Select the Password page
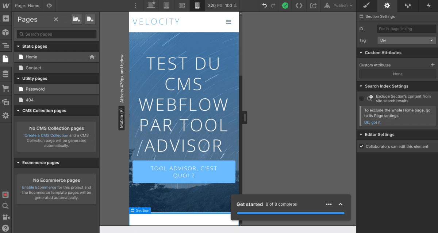438x233 pixels. click(x=57, y=89)
